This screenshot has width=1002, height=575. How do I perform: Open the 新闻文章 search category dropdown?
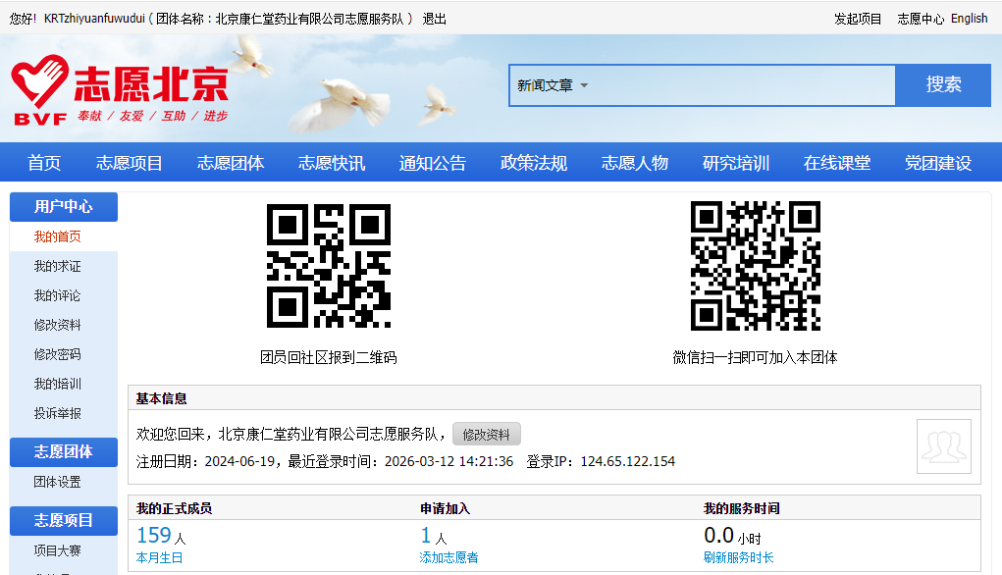click(x=553, y=85)
